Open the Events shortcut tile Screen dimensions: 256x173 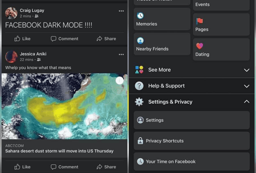point(221,5)
